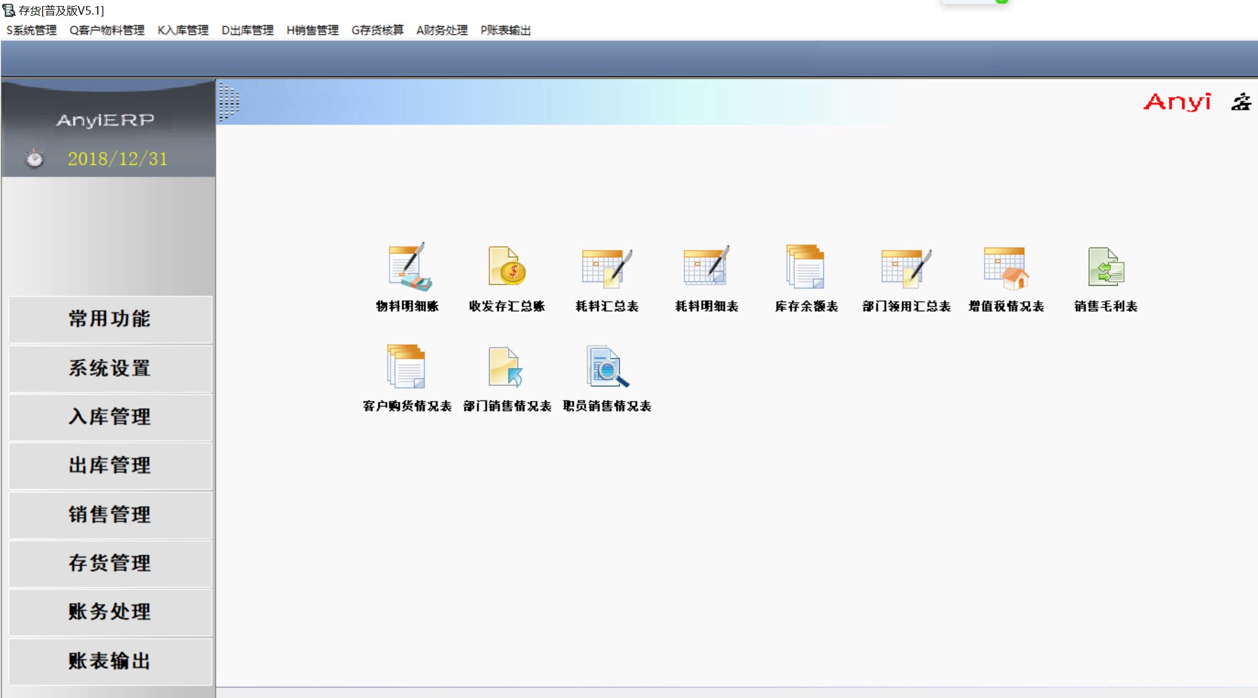Open the 客户购货情况表 icon
The width and height of the screenshot is (1258, 698).
click(407, 367)
